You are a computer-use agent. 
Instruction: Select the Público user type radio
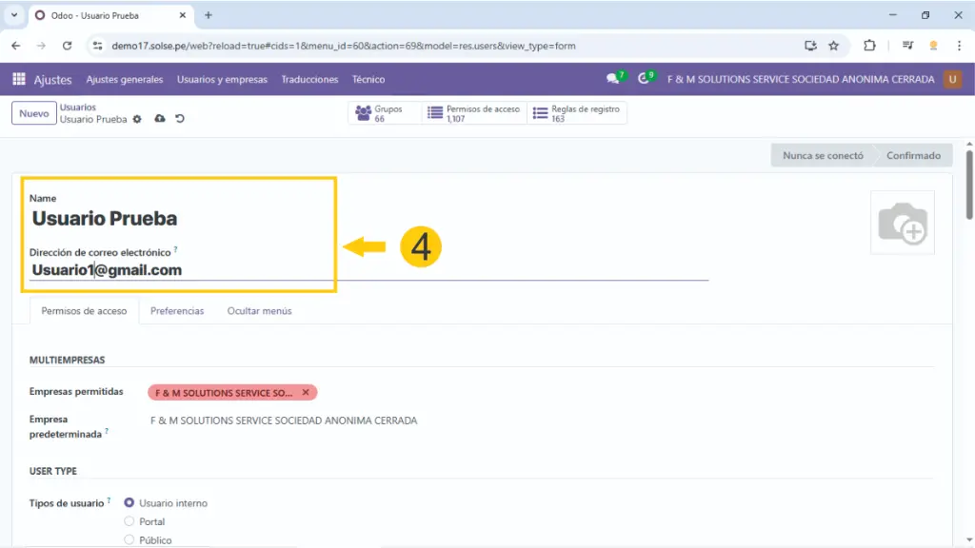[129, 539]
